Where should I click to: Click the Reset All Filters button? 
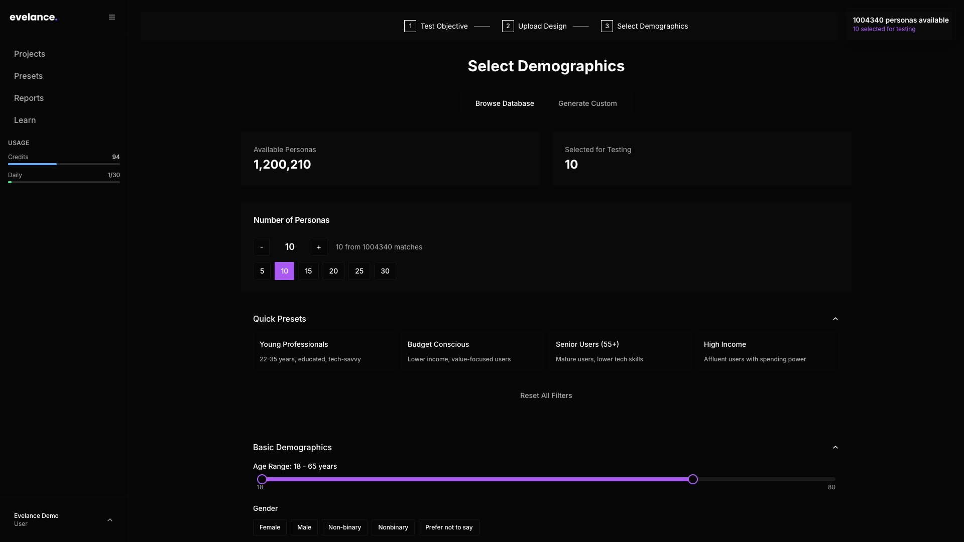(x=546, y=395)
